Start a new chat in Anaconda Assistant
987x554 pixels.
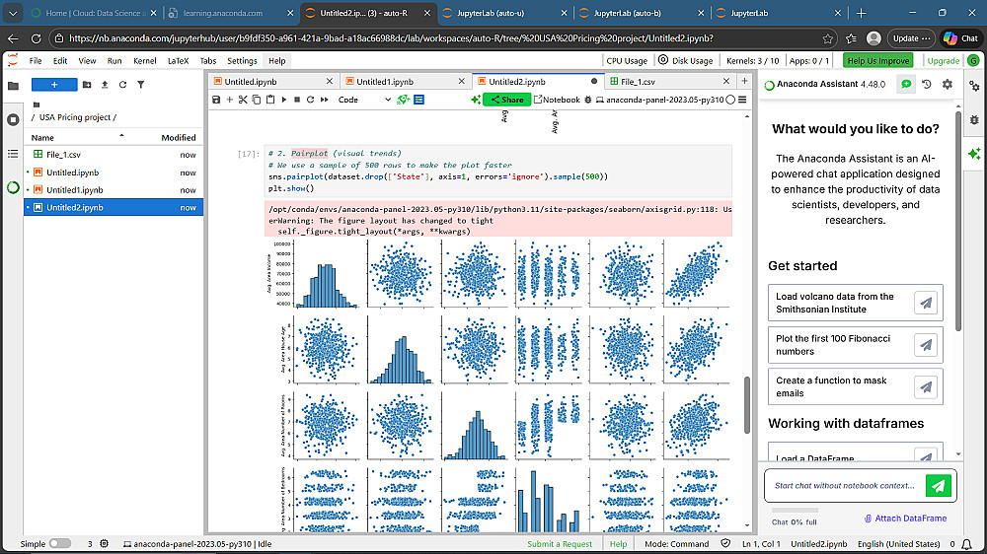(906, 84)
